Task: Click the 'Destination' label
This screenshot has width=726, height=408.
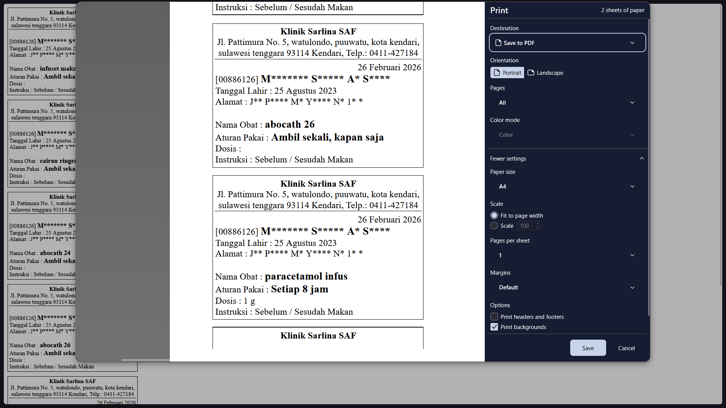Action: click(x=504, y=28)
